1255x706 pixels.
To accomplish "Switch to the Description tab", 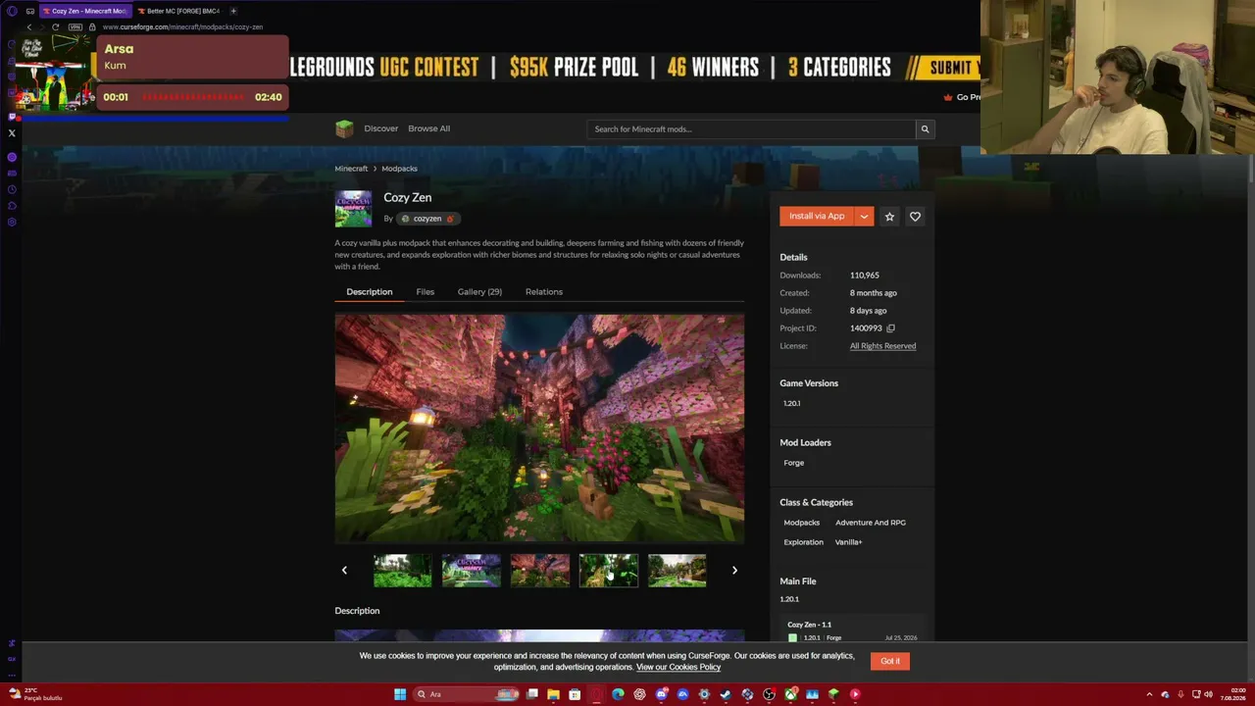I will (x=369, y=292).
